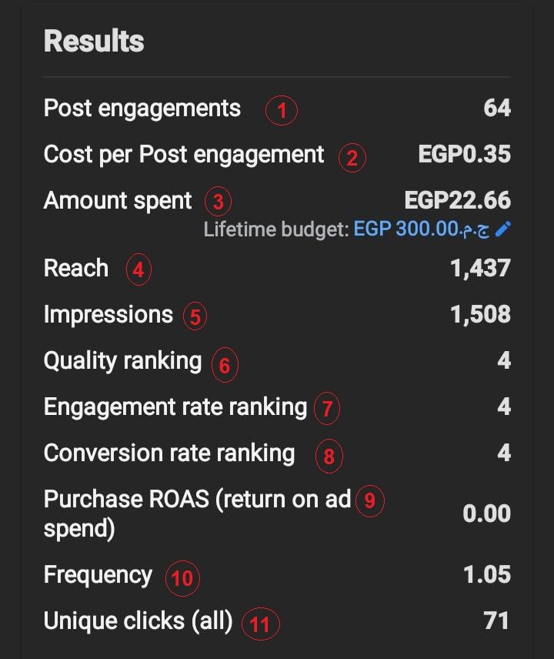554x659 pixels.
Task: Click the red circled number 1 marker
Action: [282, 111]
